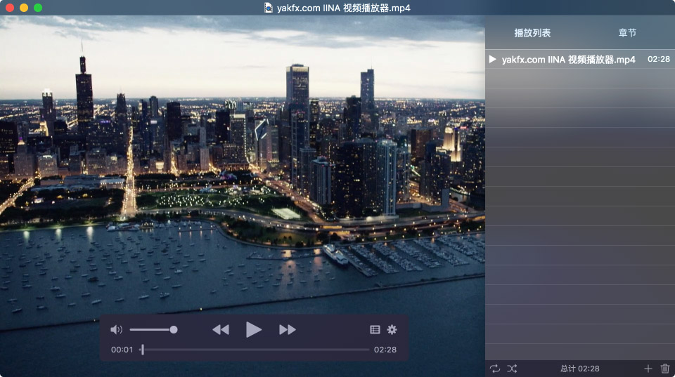Click the 02:28 duration in the control bar
The height and width of the screenshot is (377, 675).
click(385, 350)
